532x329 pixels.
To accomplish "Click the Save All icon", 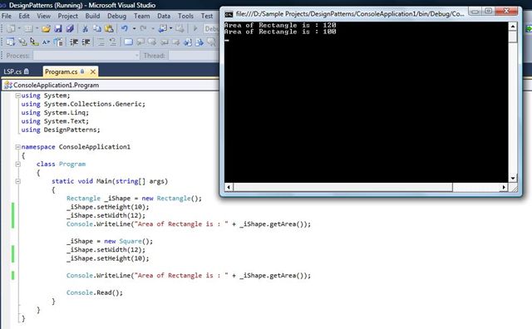I will [70, 28].
